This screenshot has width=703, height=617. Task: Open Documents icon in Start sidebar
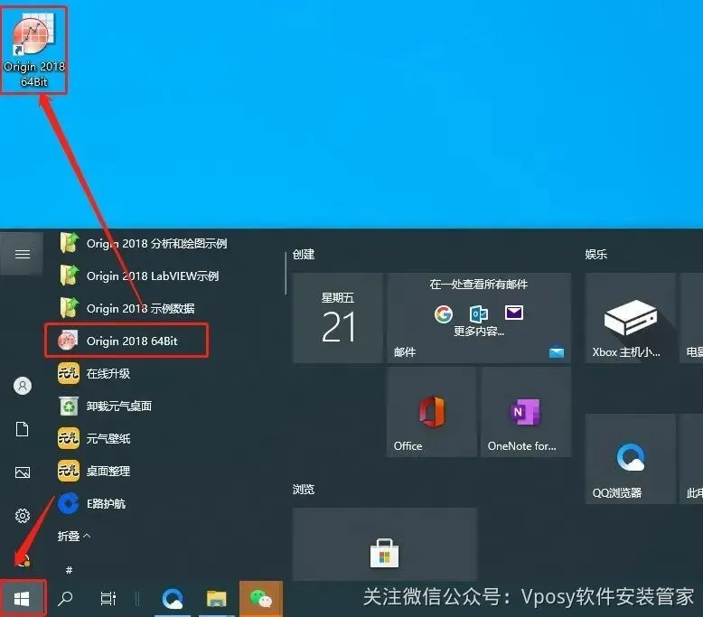coord(23,429)
